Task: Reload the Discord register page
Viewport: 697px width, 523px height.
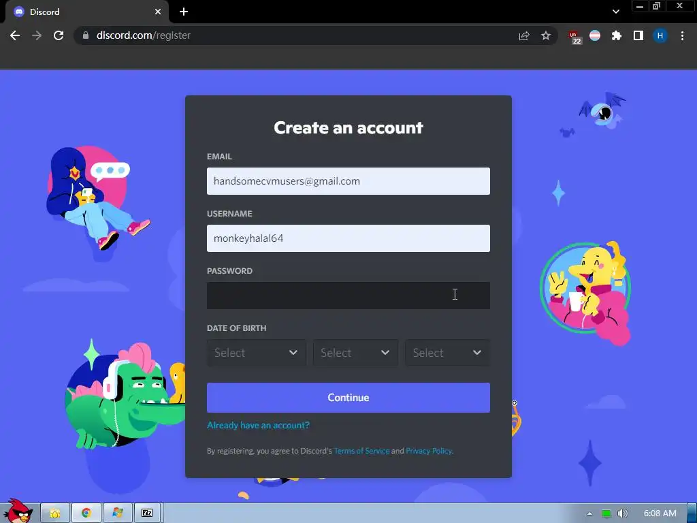Action: click(x=59, y=35)
